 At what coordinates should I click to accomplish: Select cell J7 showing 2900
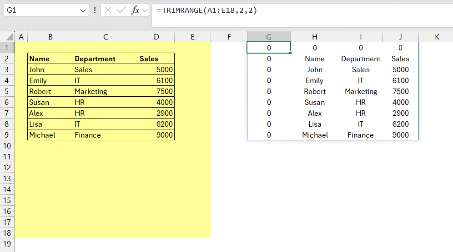400,113
